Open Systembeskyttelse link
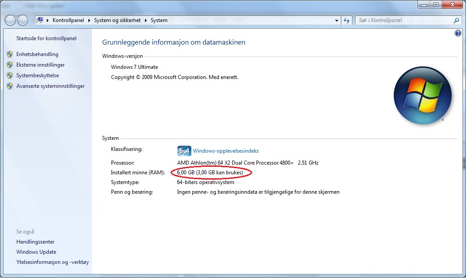 (38, 75)
